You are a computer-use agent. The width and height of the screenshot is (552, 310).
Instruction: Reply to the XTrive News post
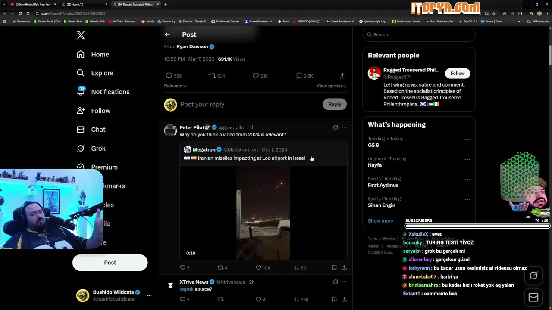pos(185,299)
